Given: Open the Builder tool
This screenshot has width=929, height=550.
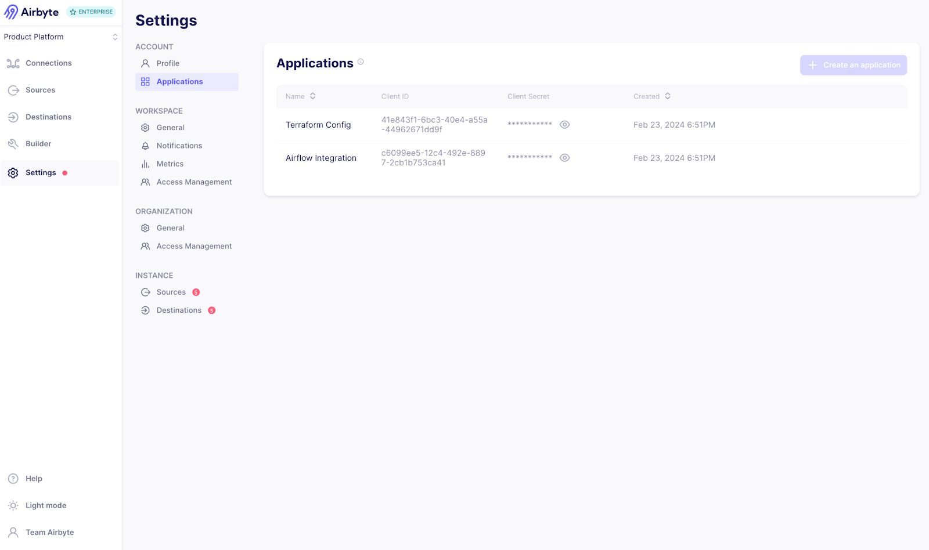Looking at the screenshot, I should click(x=37, y=143).
